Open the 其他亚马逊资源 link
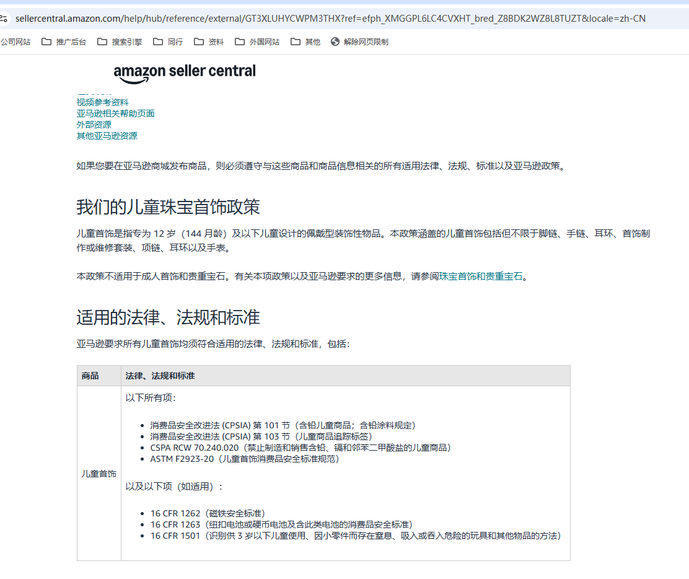689x579 pixels. pos(107,136)
